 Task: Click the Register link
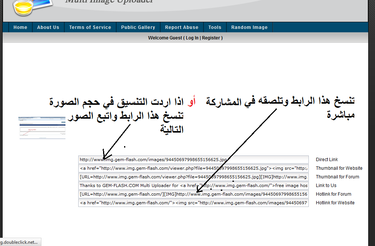click(x=211, y=38)
